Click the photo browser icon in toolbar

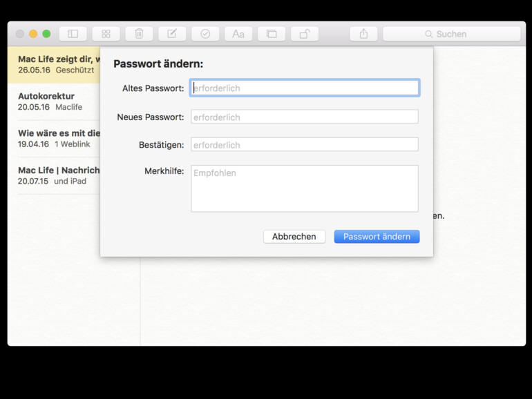coord(272,34)
